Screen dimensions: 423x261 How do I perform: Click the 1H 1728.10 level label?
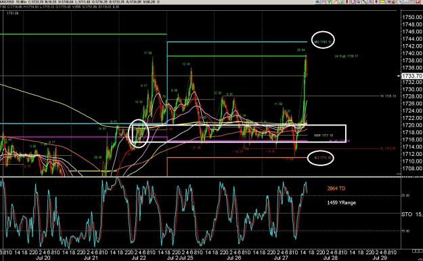tap(388, 96)
